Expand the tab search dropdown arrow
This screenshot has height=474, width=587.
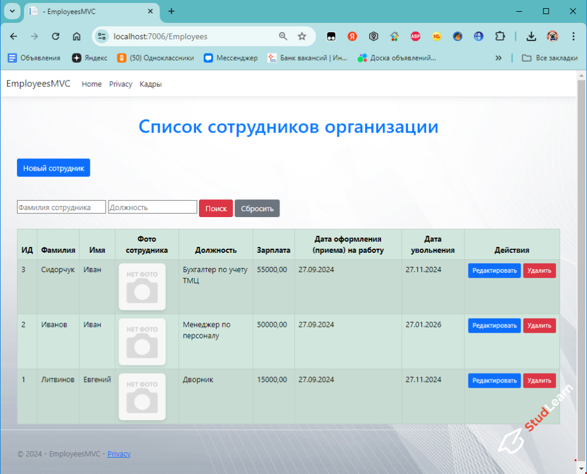(12, 11)
